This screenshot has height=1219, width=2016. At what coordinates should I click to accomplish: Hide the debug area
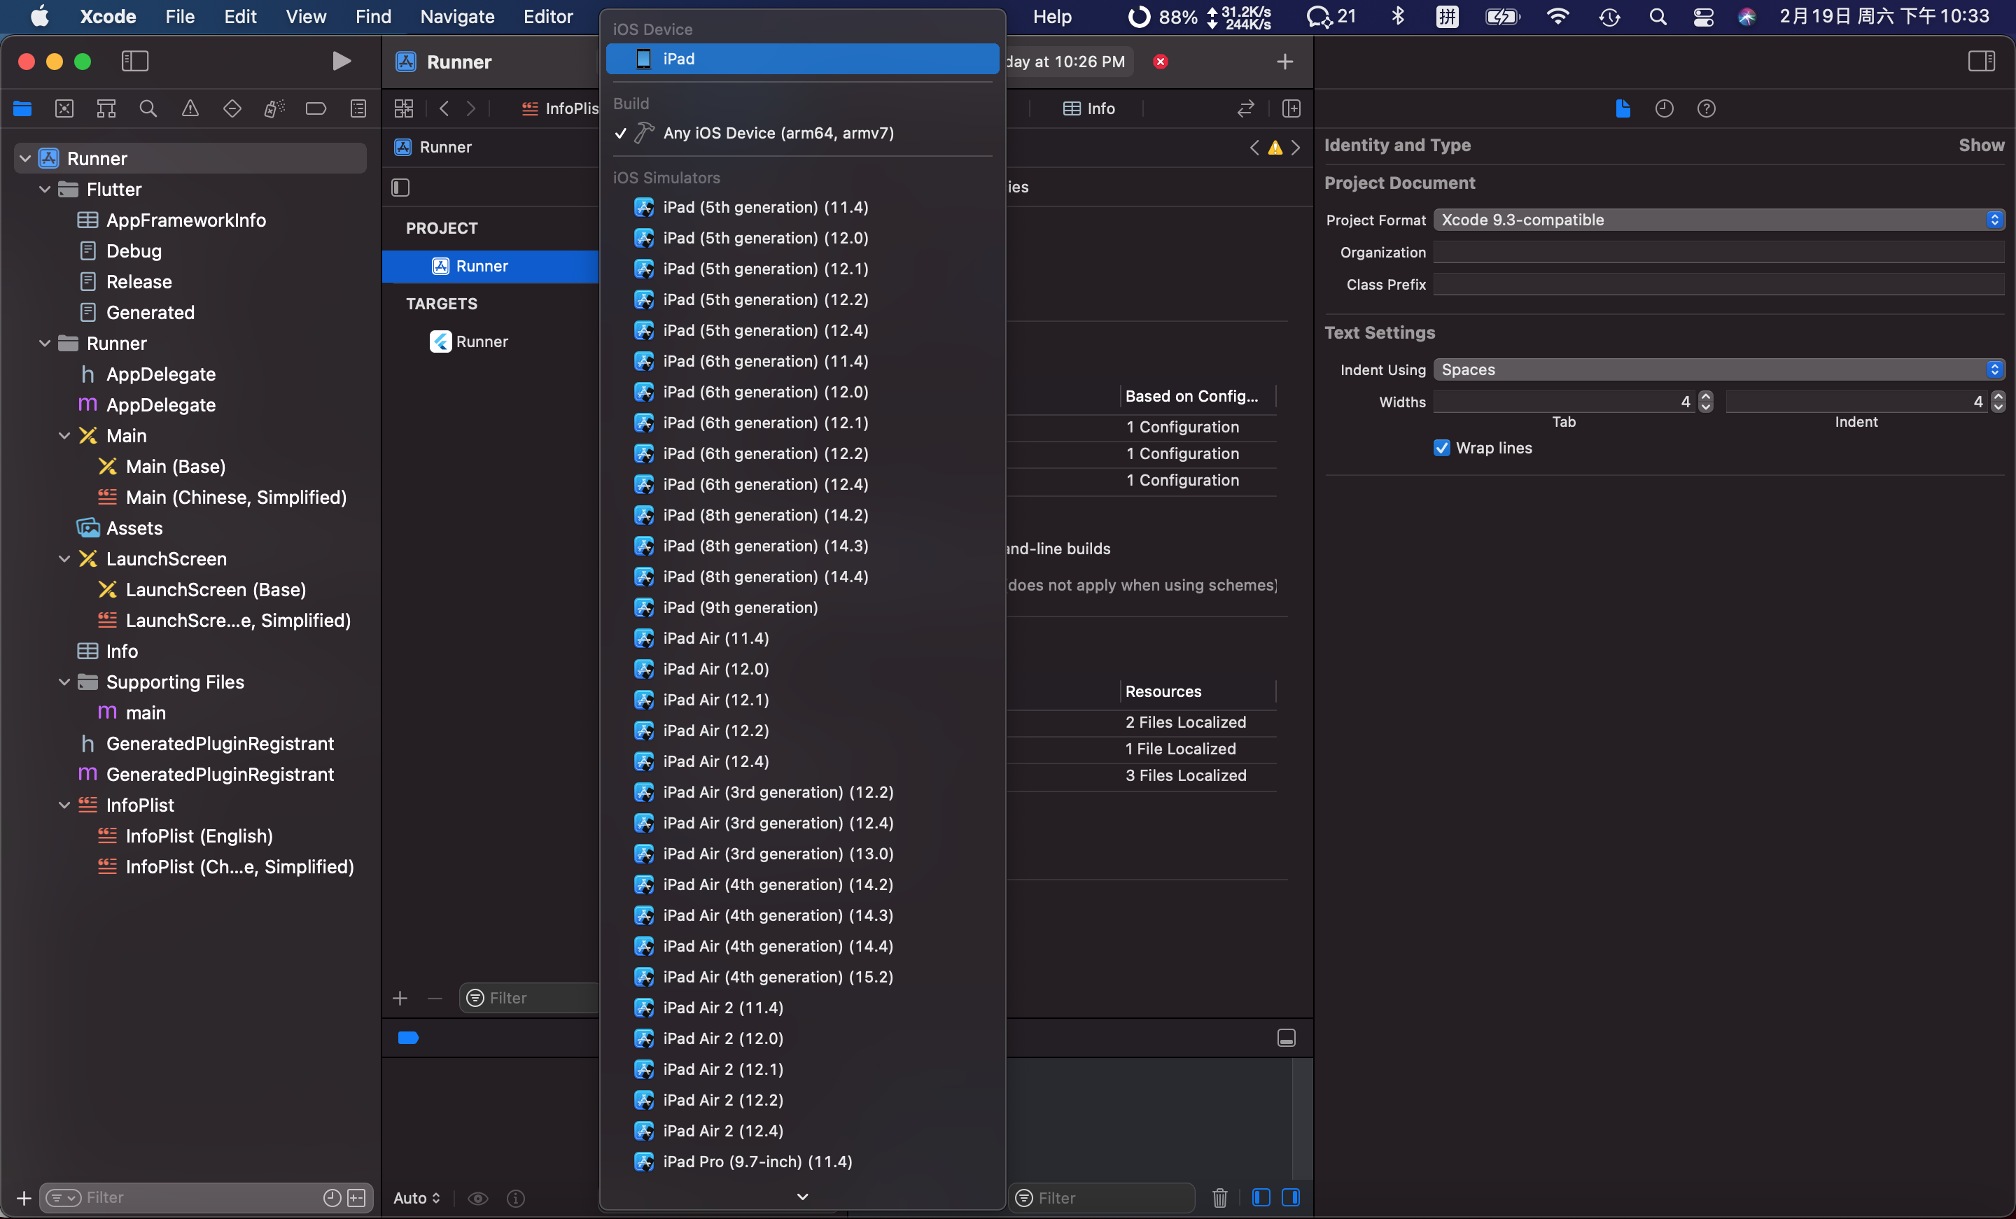pyautogui.click(x=1286, y=1038)
